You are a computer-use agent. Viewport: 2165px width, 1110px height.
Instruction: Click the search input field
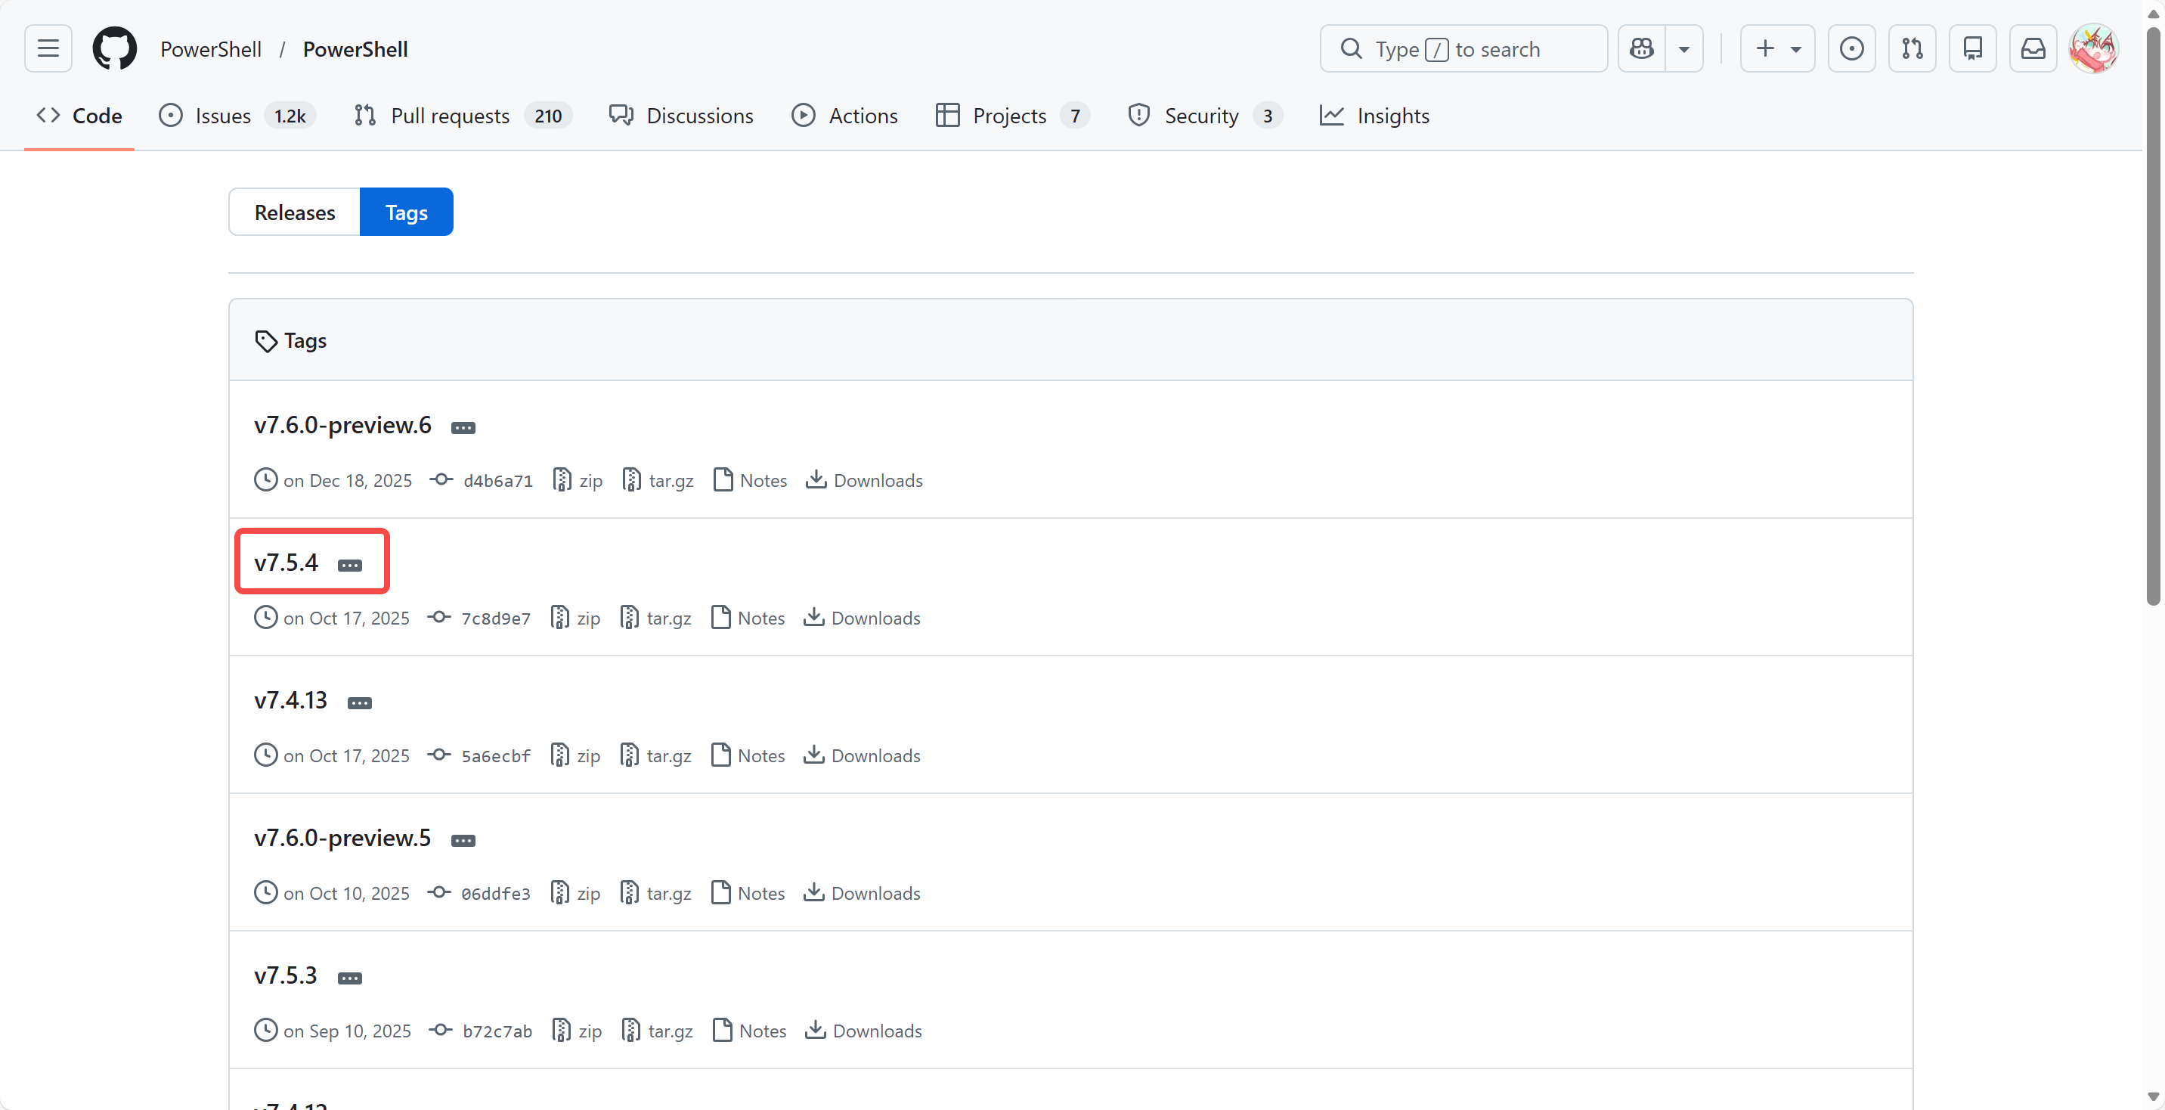pyautogui.click(x=1463, y=49)
